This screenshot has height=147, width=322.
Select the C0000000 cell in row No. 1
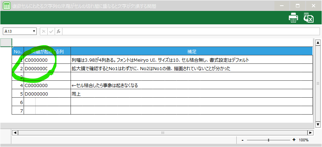[47, 60]
